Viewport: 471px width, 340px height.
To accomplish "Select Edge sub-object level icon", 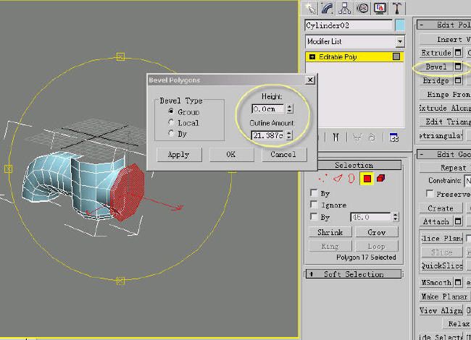I will 338,179.
